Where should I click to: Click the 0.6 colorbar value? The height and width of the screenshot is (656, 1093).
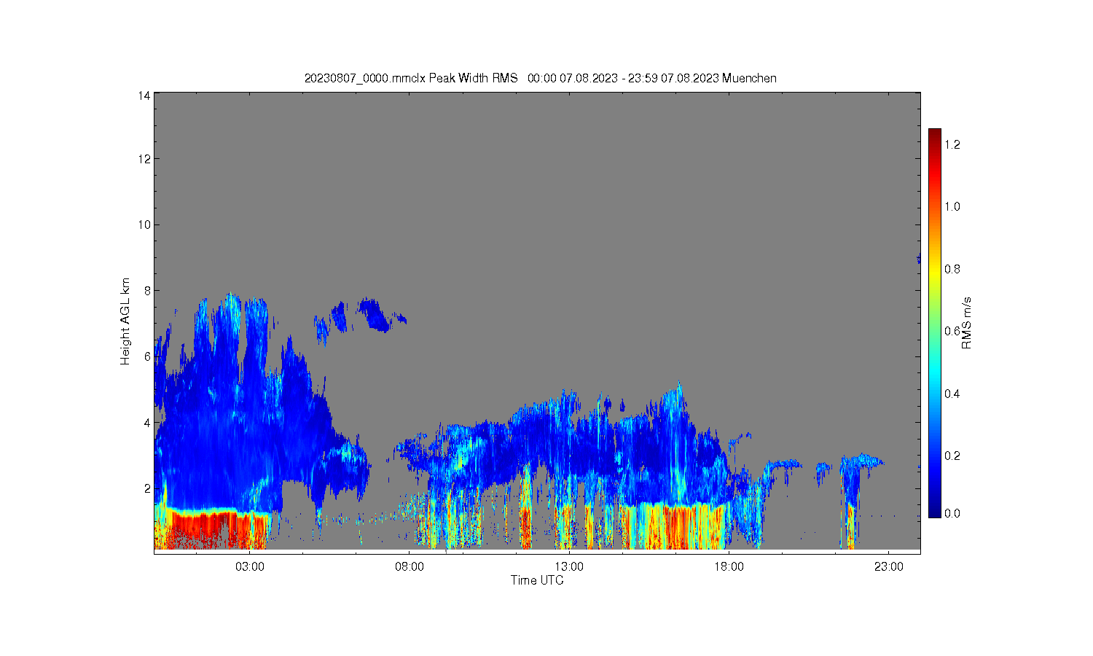pos(952,331)
